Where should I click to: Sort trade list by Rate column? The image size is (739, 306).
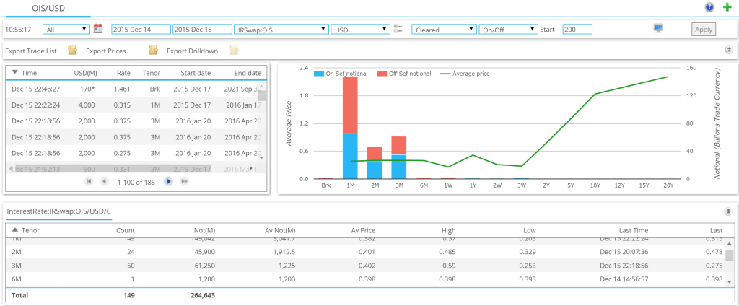coord(124,73)
